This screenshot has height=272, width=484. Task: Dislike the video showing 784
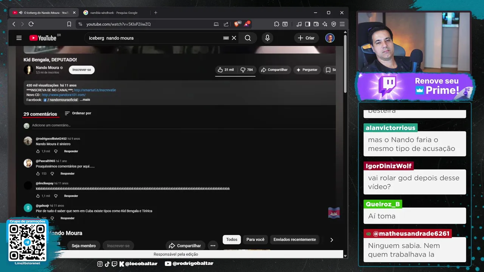247,70
